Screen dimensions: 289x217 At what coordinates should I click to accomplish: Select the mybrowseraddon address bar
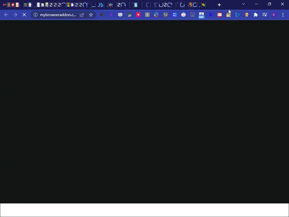click(58, 15)
